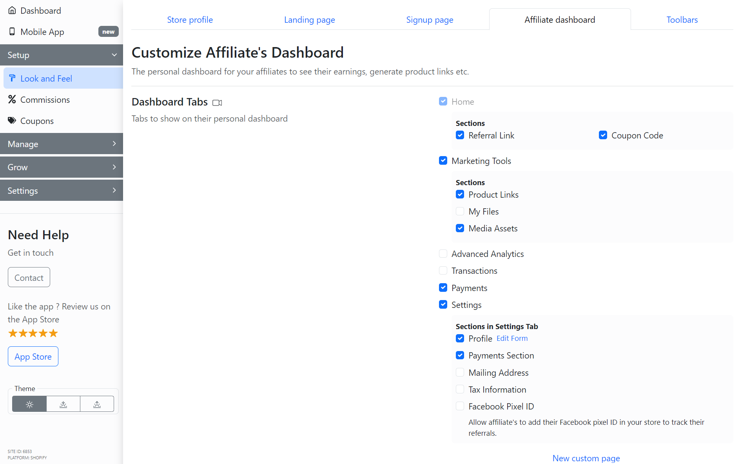Select the rightmost sunrise theme icon

coord(97,404)
